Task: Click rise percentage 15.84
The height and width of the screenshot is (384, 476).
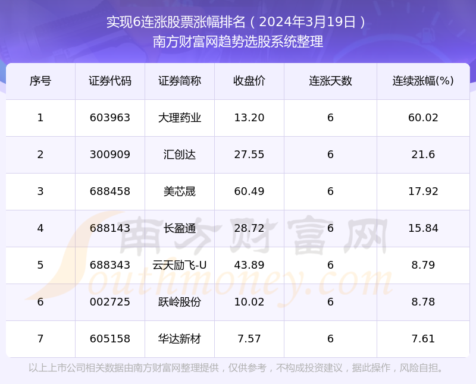Action: tap(423, 228)
